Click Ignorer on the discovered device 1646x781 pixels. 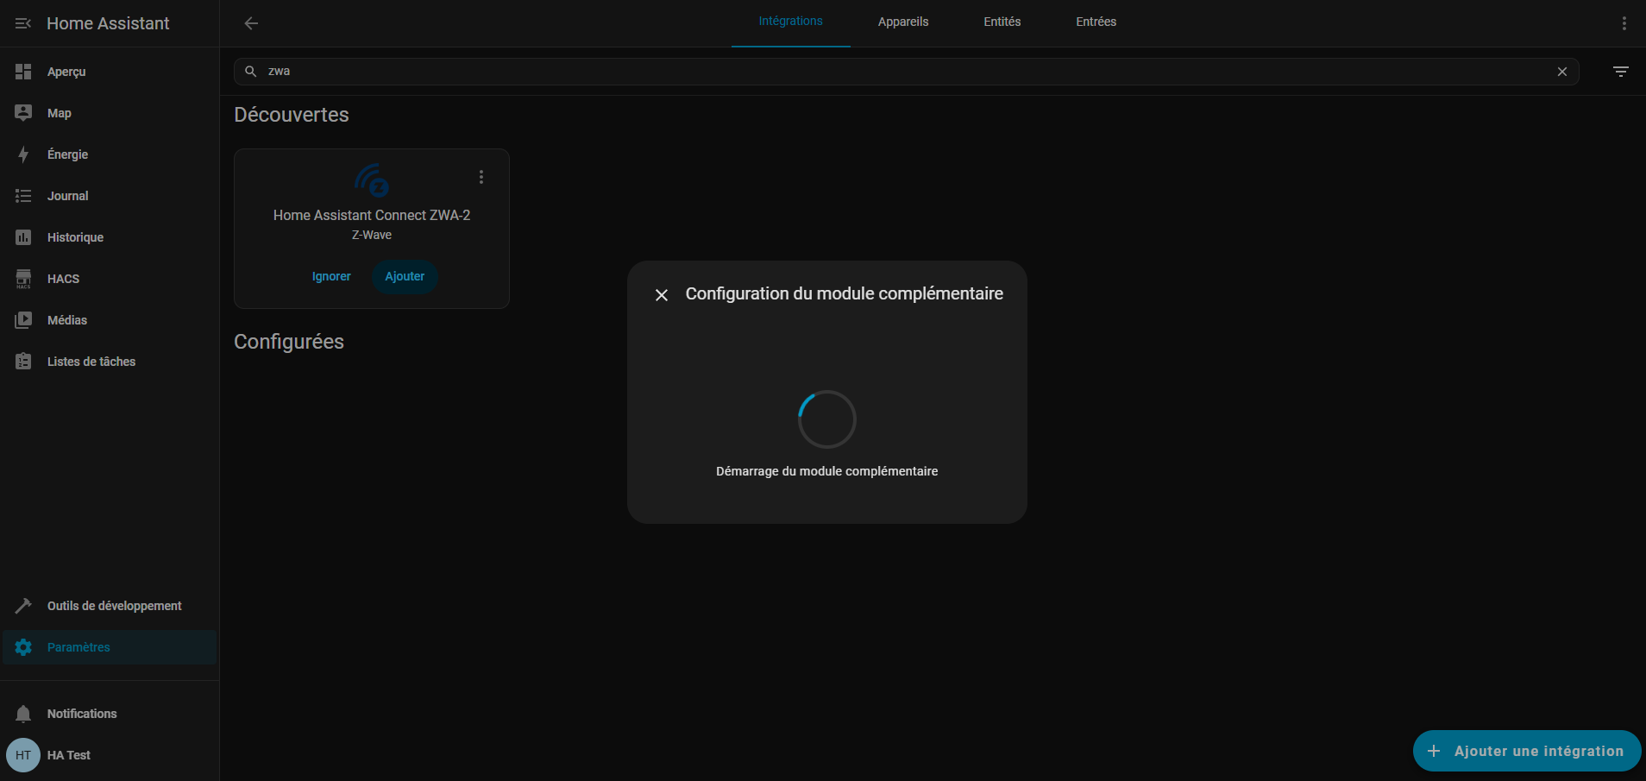coord(331,276)
